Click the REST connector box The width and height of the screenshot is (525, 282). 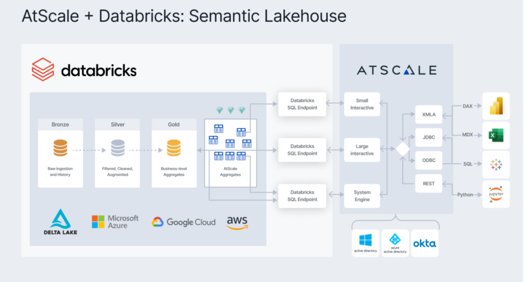[x=428, y=183]
